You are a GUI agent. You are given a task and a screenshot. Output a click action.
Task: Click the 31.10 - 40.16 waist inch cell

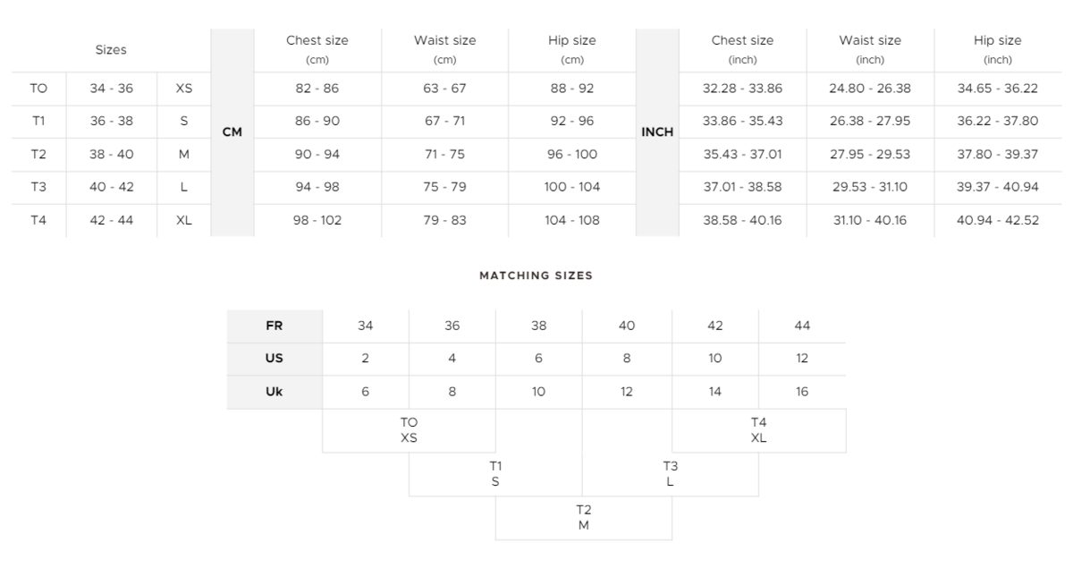click(870, 220)
